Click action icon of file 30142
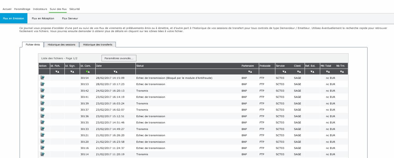This screenshot has width=394, height=158. tap(42, 90)
